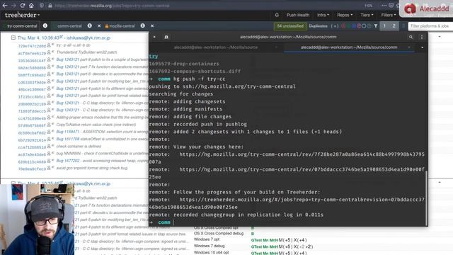
Task: Open Push Health page
Action: (x=298, y=15)
